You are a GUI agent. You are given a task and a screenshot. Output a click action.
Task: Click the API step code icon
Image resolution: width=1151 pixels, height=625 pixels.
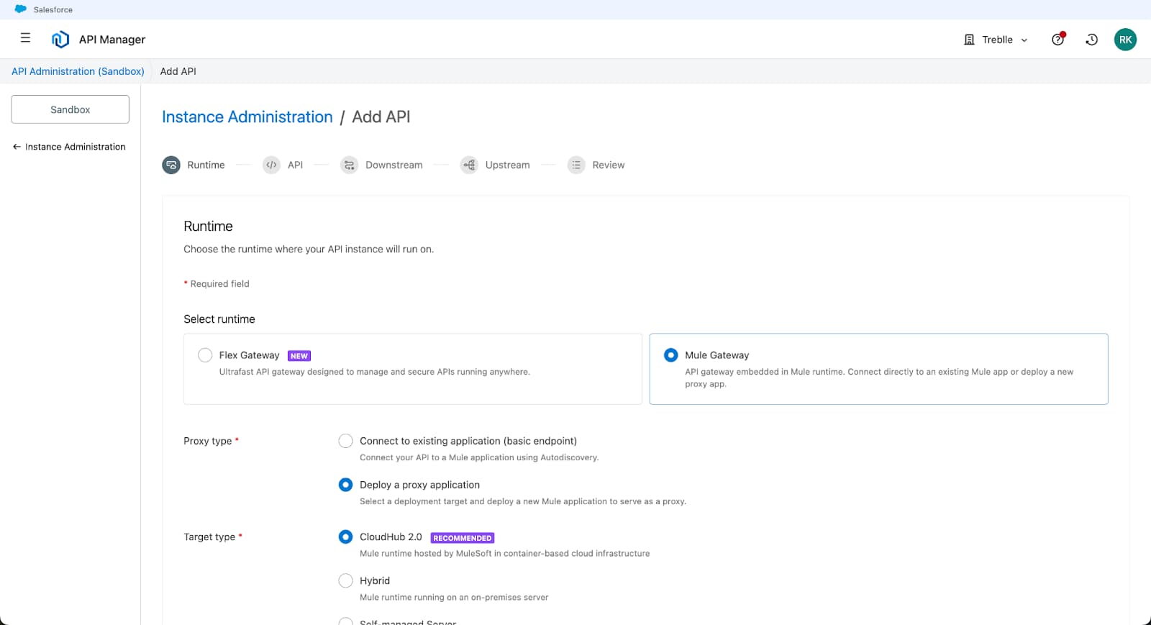[x=271, y=165]
